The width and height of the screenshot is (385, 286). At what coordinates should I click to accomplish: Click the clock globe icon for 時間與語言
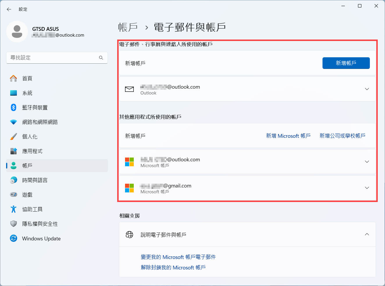click(13, 180)
